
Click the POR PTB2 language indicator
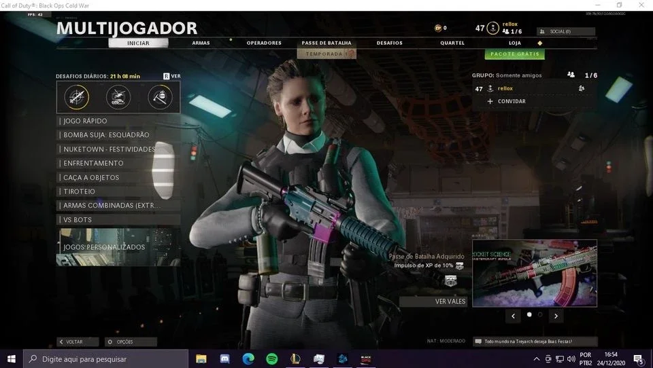(x=586, y=359)
